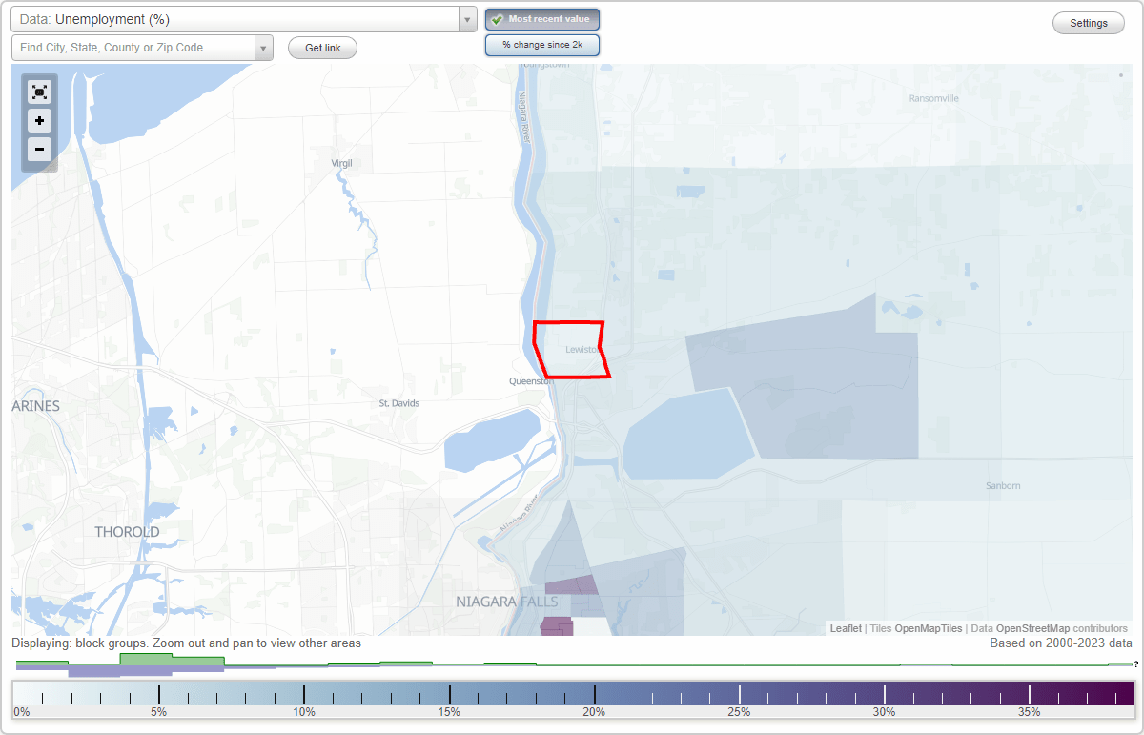Viewport: 1144px width, 735px height.
Task: Open the OpenMapTiles link
Action: click(929, 628)
